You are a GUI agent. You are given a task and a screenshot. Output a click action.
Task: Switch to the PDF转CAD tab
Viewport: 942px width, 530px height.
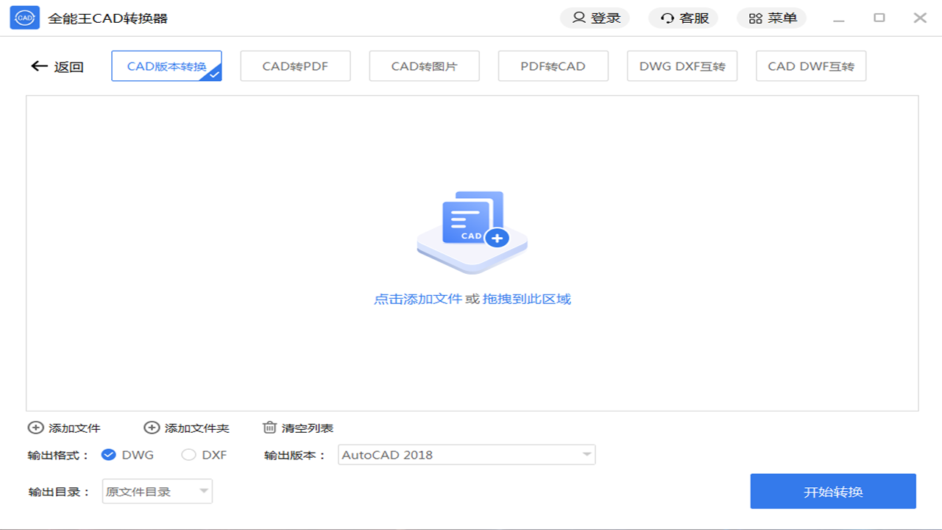click(553, 66)
